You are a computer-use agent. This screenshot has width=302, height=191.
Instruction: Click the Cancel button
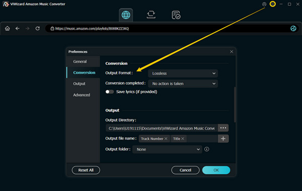coord(185,170)
